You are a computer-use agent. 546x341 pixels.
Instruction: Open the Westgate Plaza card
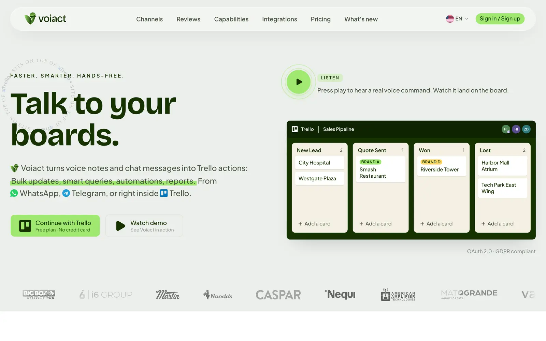319,178
